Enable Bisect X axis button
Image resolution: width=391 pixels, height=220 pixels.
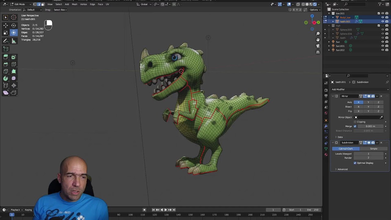(x=358, y=107)
